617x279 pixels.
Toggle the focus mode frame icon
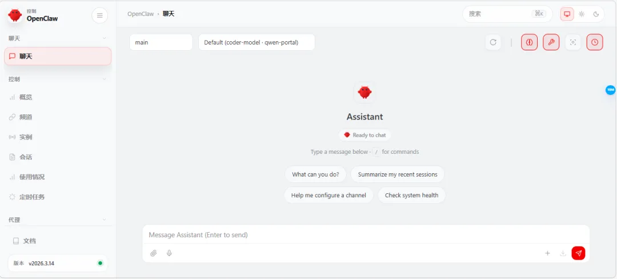pos(573,42)
